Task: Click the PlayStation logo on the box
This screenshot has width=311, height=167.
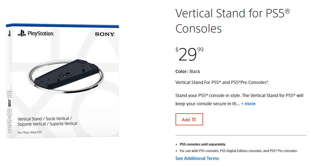Action: tap(36, 34)
